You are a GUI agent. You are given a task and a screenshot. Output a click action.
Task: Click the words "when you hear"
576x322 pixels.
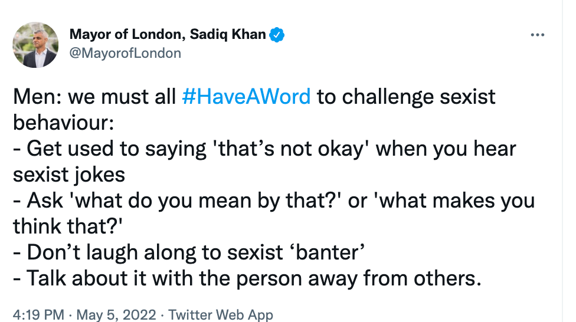[x=446, y=148]
